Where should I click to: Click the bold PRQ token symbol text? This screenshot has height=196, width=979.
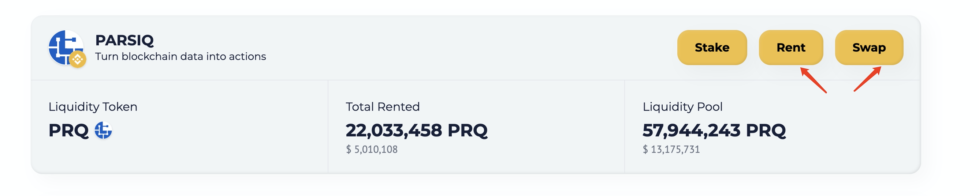tap(68, 130)
